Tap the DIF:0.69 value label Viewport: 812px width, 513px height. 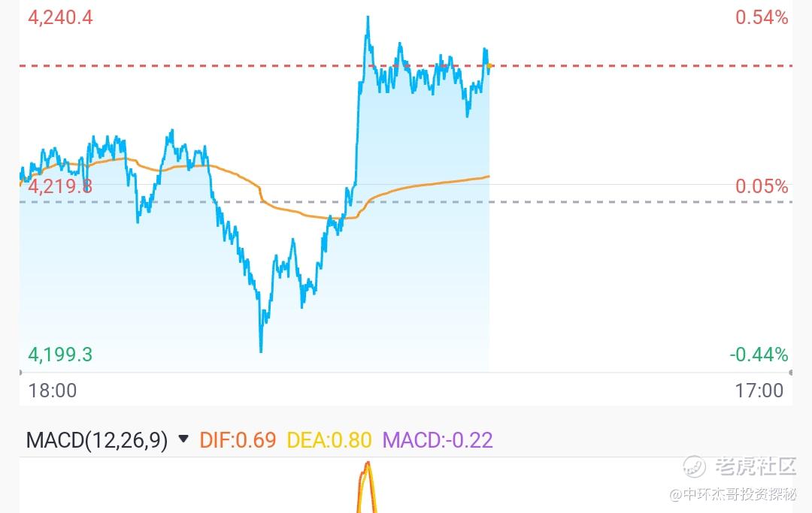pos(238,440)
